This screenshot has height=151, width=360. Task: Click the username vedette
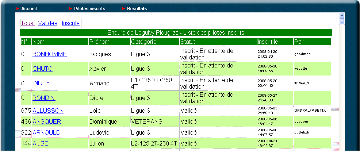point(300,69)
